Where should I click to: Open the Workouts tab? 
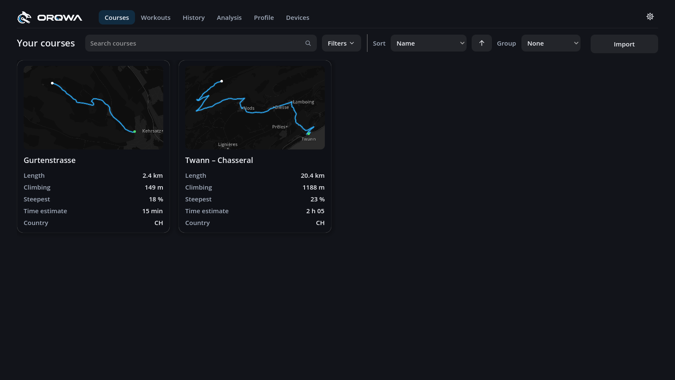tap(156, 17)
